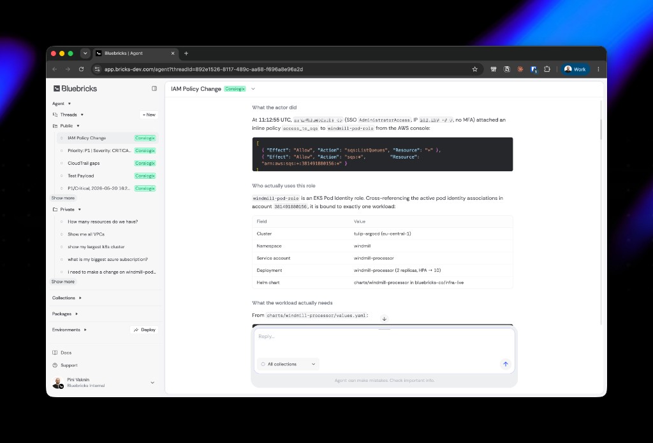Click the 'Who actually uses this role' heading
Image resolution: width=653 pixels, height=443 pixels.
(284, 186)
